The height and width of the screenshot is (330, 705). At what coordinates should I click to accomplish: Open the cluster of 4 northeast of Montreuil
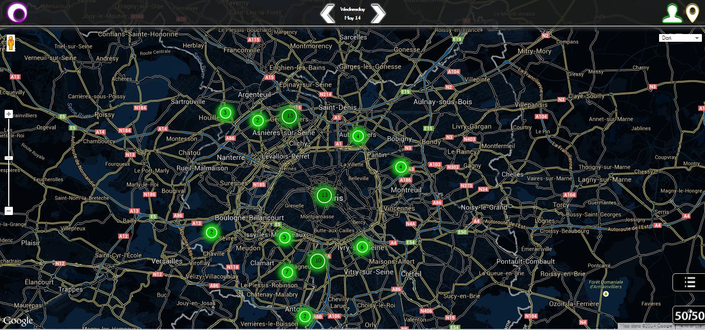coord(400,167)
